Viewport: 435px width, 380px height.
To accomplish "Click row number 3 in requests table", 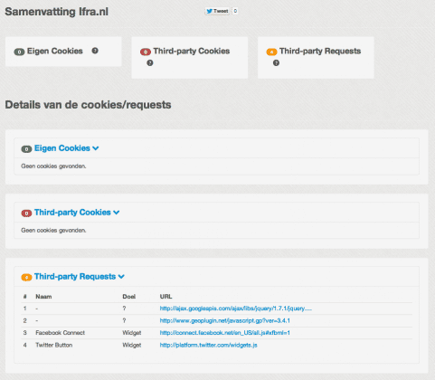I will (25, 333).
